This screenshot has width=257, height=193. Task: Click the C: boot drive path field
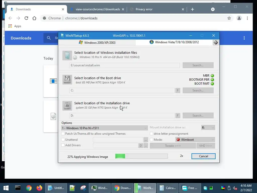tap(122, 90)
